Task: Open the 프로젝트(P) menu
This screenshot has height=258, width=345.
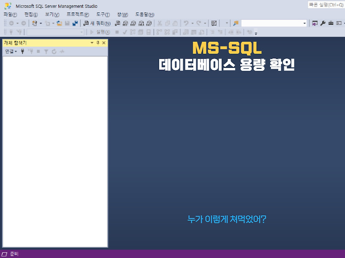Action: [78, 15]
